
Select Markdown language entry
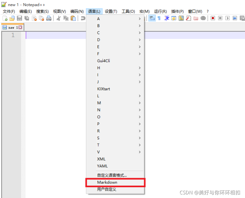point(115,182)
